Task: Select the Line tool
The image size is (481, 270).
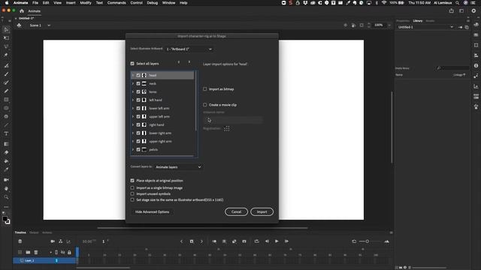Action: click(x=6, y=125)
